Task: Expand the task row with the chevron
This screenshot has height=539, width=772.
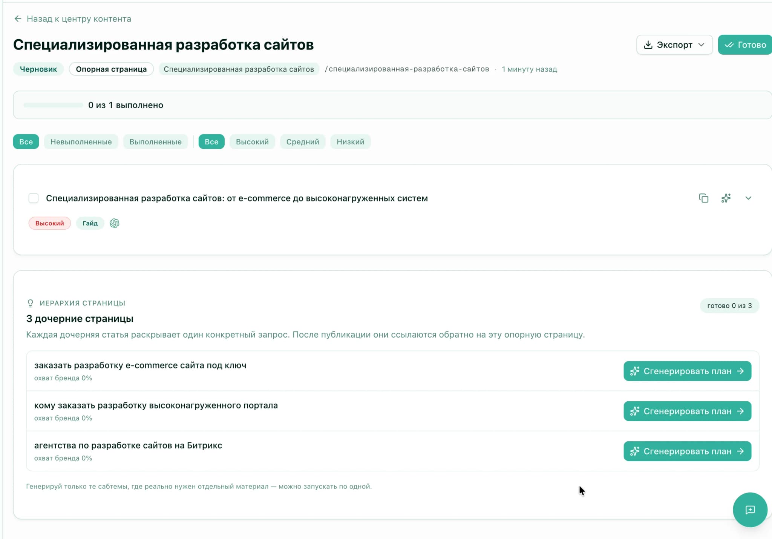Action: tap(748, 198)
